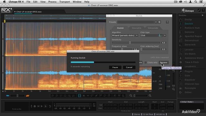Click the Sensitivity value field 4.0
This screenshot has height=116, width=206.
click(x=164, y=43)
